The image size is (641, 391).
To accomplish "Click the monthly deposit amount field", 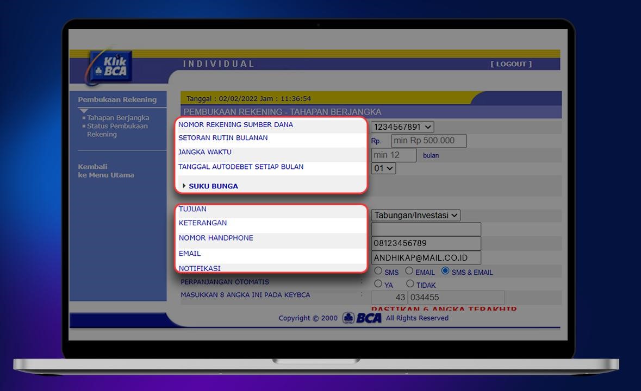I will pyautogui.click(x=428, y=141).
